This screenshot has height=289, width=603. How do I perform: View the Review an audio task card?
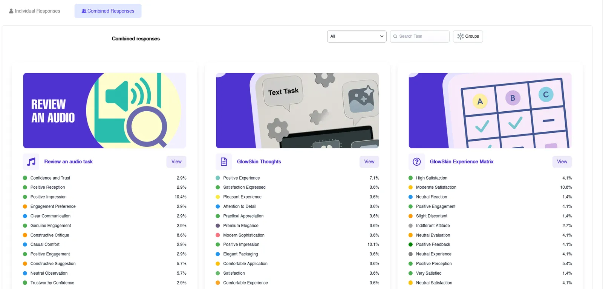(176, 162)
